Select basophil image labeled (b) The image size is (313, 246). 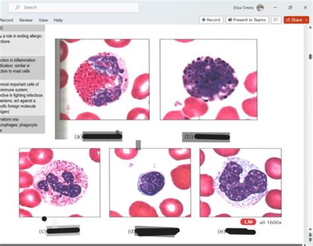(x=209, y=79)
